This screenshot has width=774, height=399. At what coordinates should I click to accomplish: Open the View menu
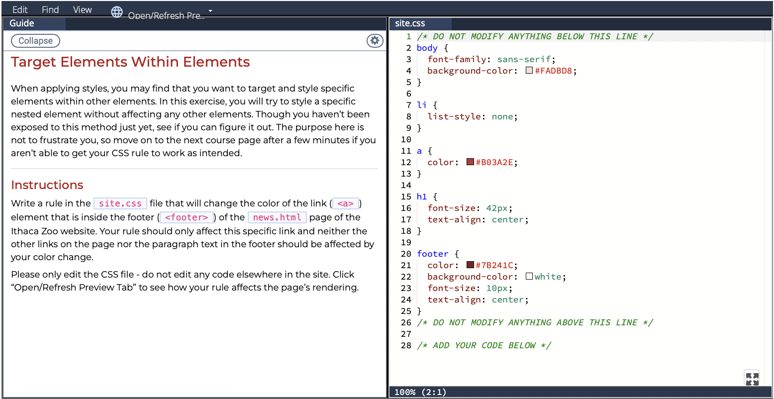click(x=82, y=9)
